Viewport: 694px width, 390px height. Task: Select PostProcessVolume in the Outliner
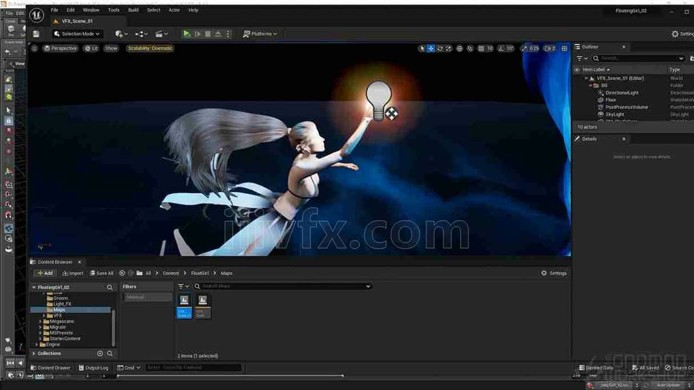click(626, 107)
